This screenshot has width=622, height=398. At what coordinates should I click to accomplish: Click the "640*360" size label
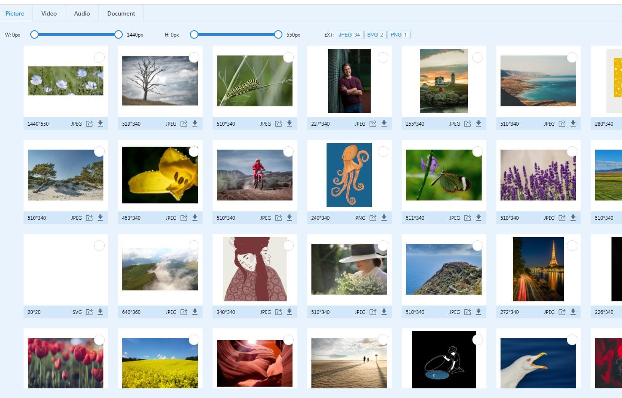point(131,312)
